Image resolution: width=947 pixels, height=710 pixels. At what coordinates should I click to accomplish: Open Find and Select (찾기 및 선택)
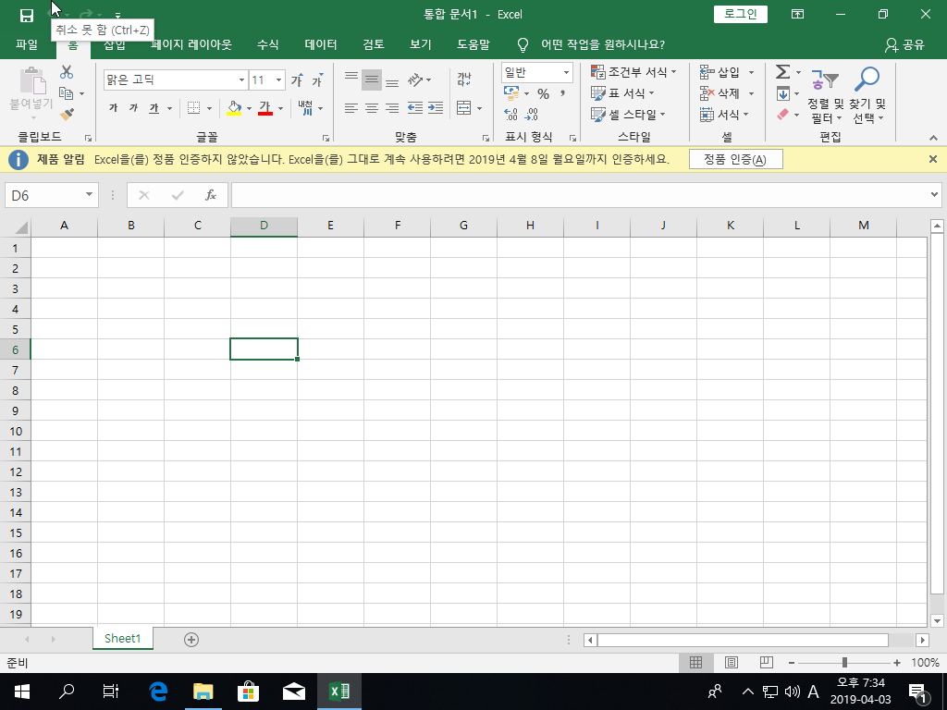[867, 95]
